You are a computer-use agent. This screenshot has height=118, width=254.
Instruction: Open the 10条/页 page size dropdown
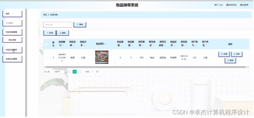pos(58,72)
